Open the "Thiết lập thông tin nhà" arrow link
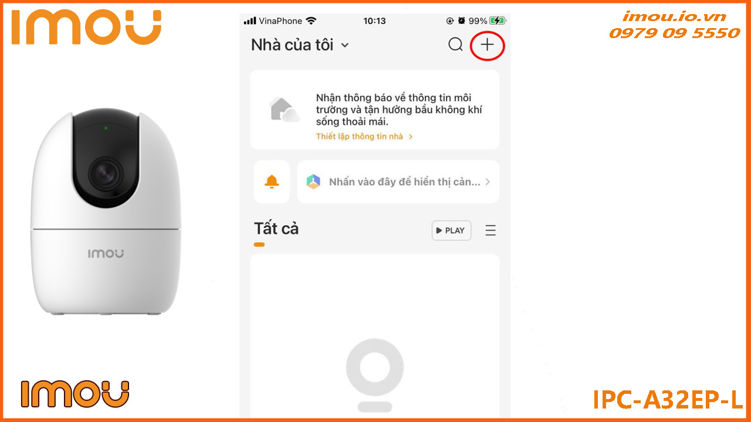The width and height of the screenshot is (751, 422). pos(364,137)
